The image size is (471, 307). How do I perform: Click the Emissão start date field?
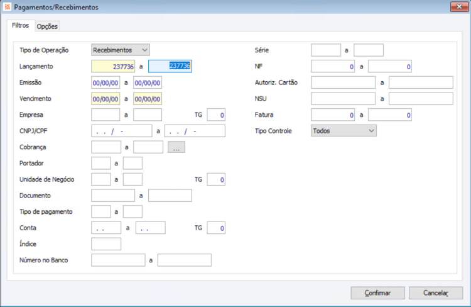coord(106,82)
